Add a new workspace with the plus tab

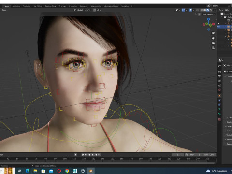pyautogui.click(x=131, y=6)
